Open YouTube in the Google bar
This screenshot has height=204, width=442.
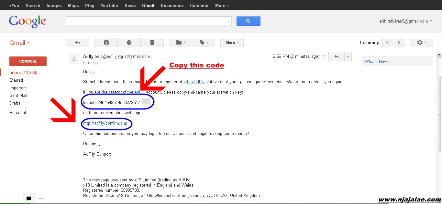coord(109,5)
